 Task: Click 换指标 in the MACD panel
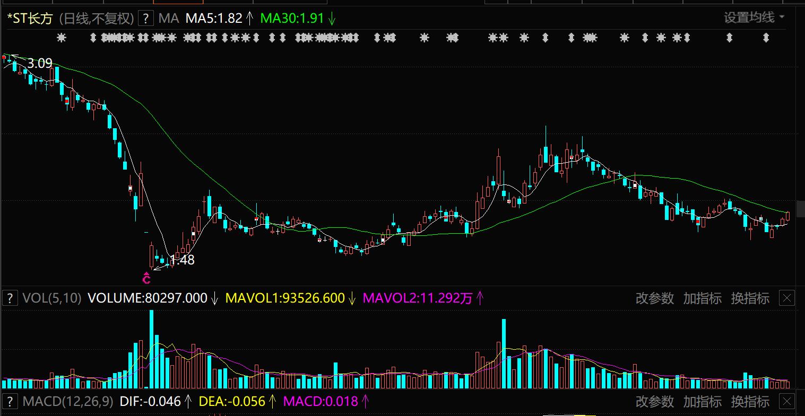click(750, 401)
